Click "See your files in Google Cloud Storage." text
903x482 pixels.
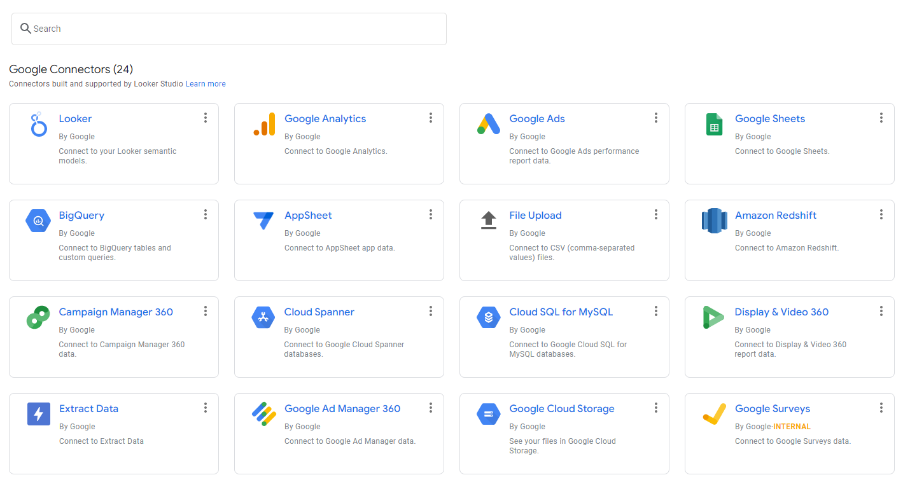pos(563,446)
